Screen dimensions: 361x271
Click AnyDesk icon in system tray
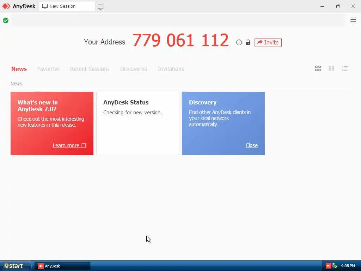[328, 266]
